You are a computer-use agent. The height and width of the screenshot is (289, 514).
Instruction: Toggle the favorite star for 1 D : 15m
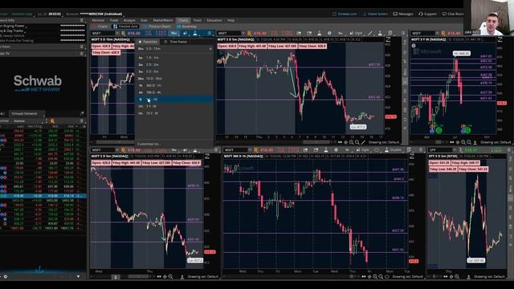pyautogui.click(x=210, y=49)
